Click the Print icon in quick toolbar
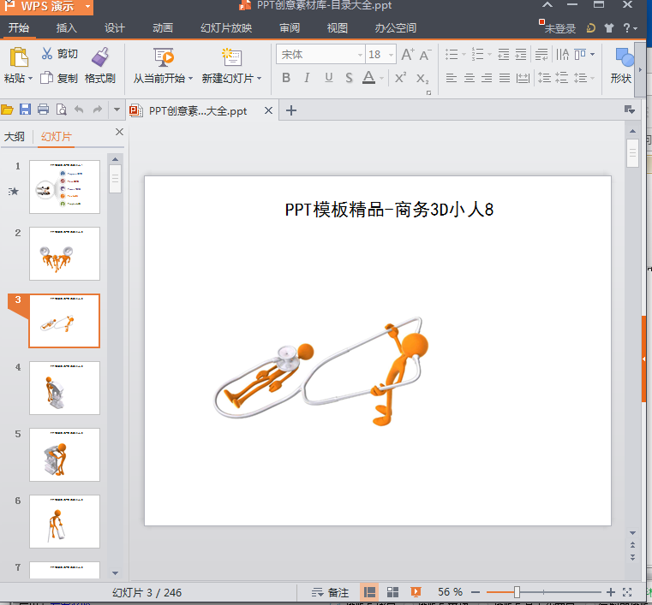652x605 pixels. [x=43, y=110]
